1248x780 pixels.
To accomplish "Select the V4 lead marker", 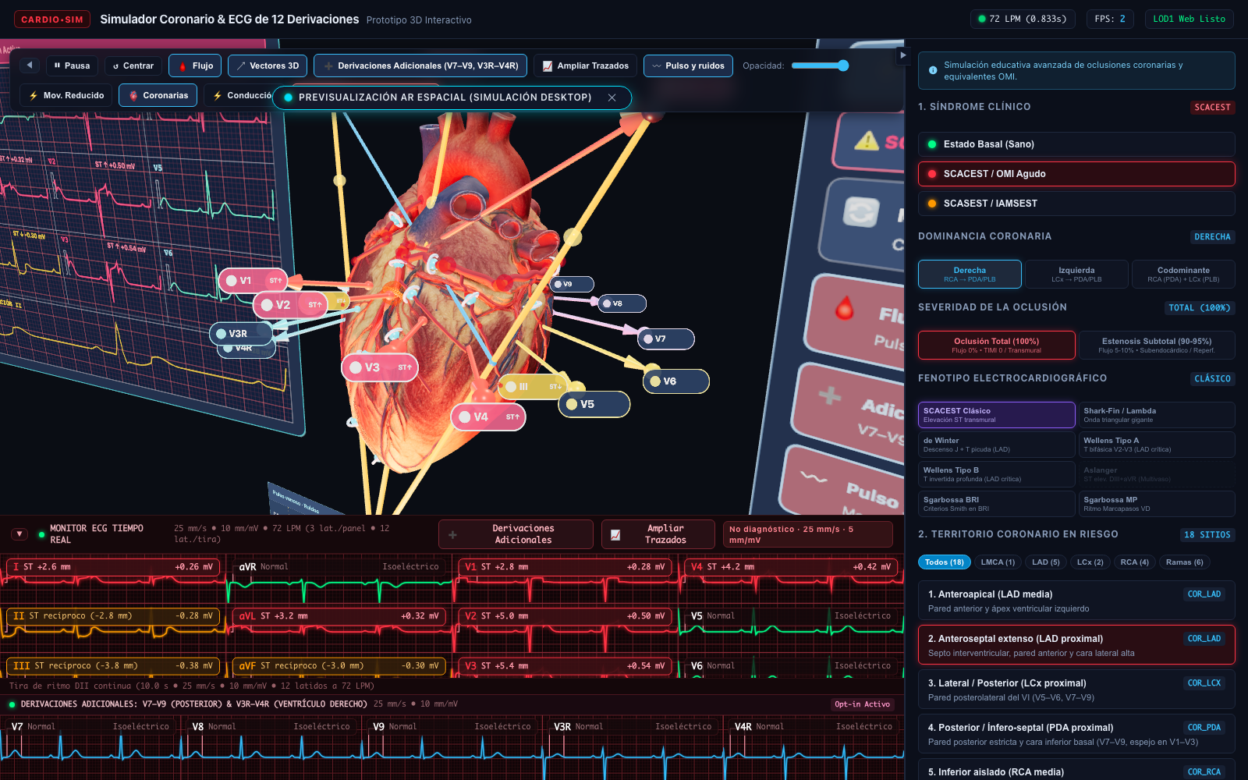I will pyautogui.click(x=488, y=417).
